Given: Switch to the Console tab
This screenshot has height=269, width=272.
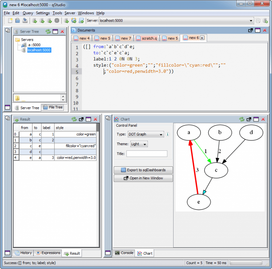Looking at the screenshot, I should pyautogui.click(x=124, y=253).
